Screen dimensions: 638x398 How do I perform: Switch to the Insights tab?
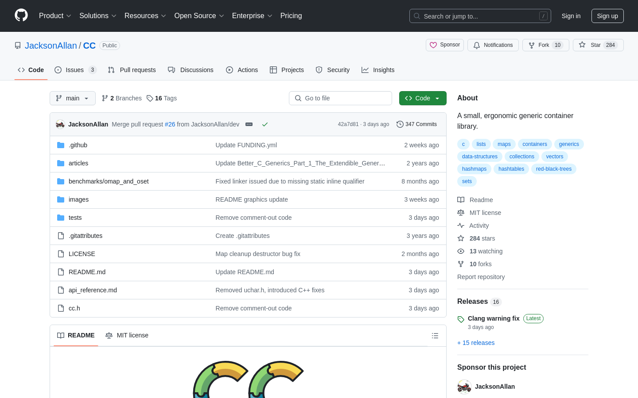[x=378, y=70]
